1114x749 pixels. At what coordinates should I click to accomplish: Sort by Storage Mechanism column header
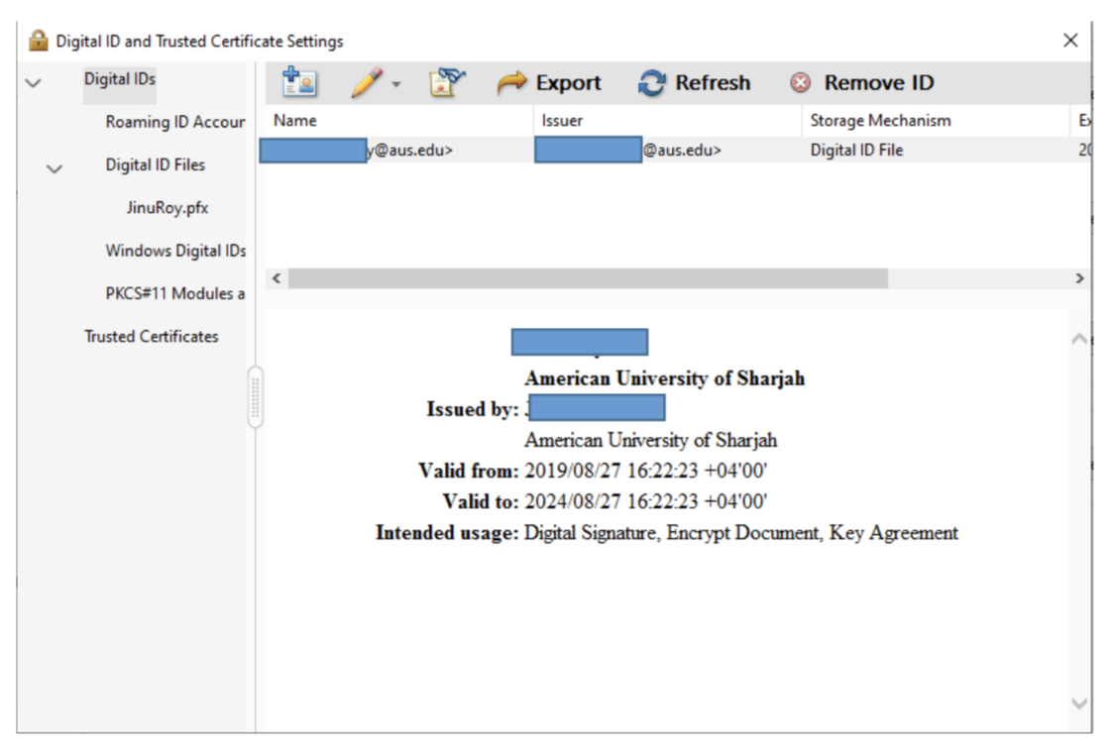click(x=936, y=121)
